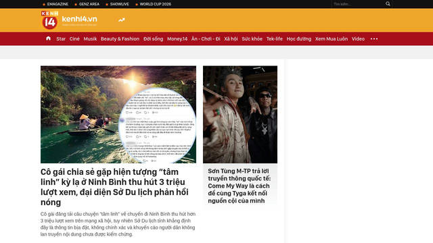Open the home icon in navigation bar
The height and width of the screenshot is (243, 433).
coord(48,38)
